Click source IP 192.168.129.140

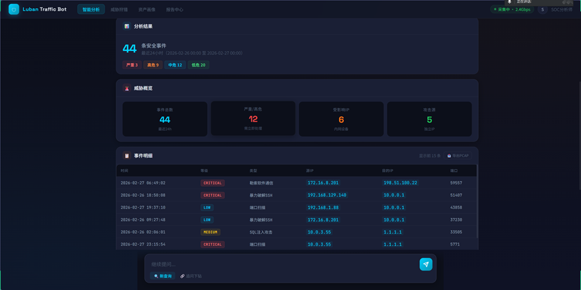tap(326, 195)
